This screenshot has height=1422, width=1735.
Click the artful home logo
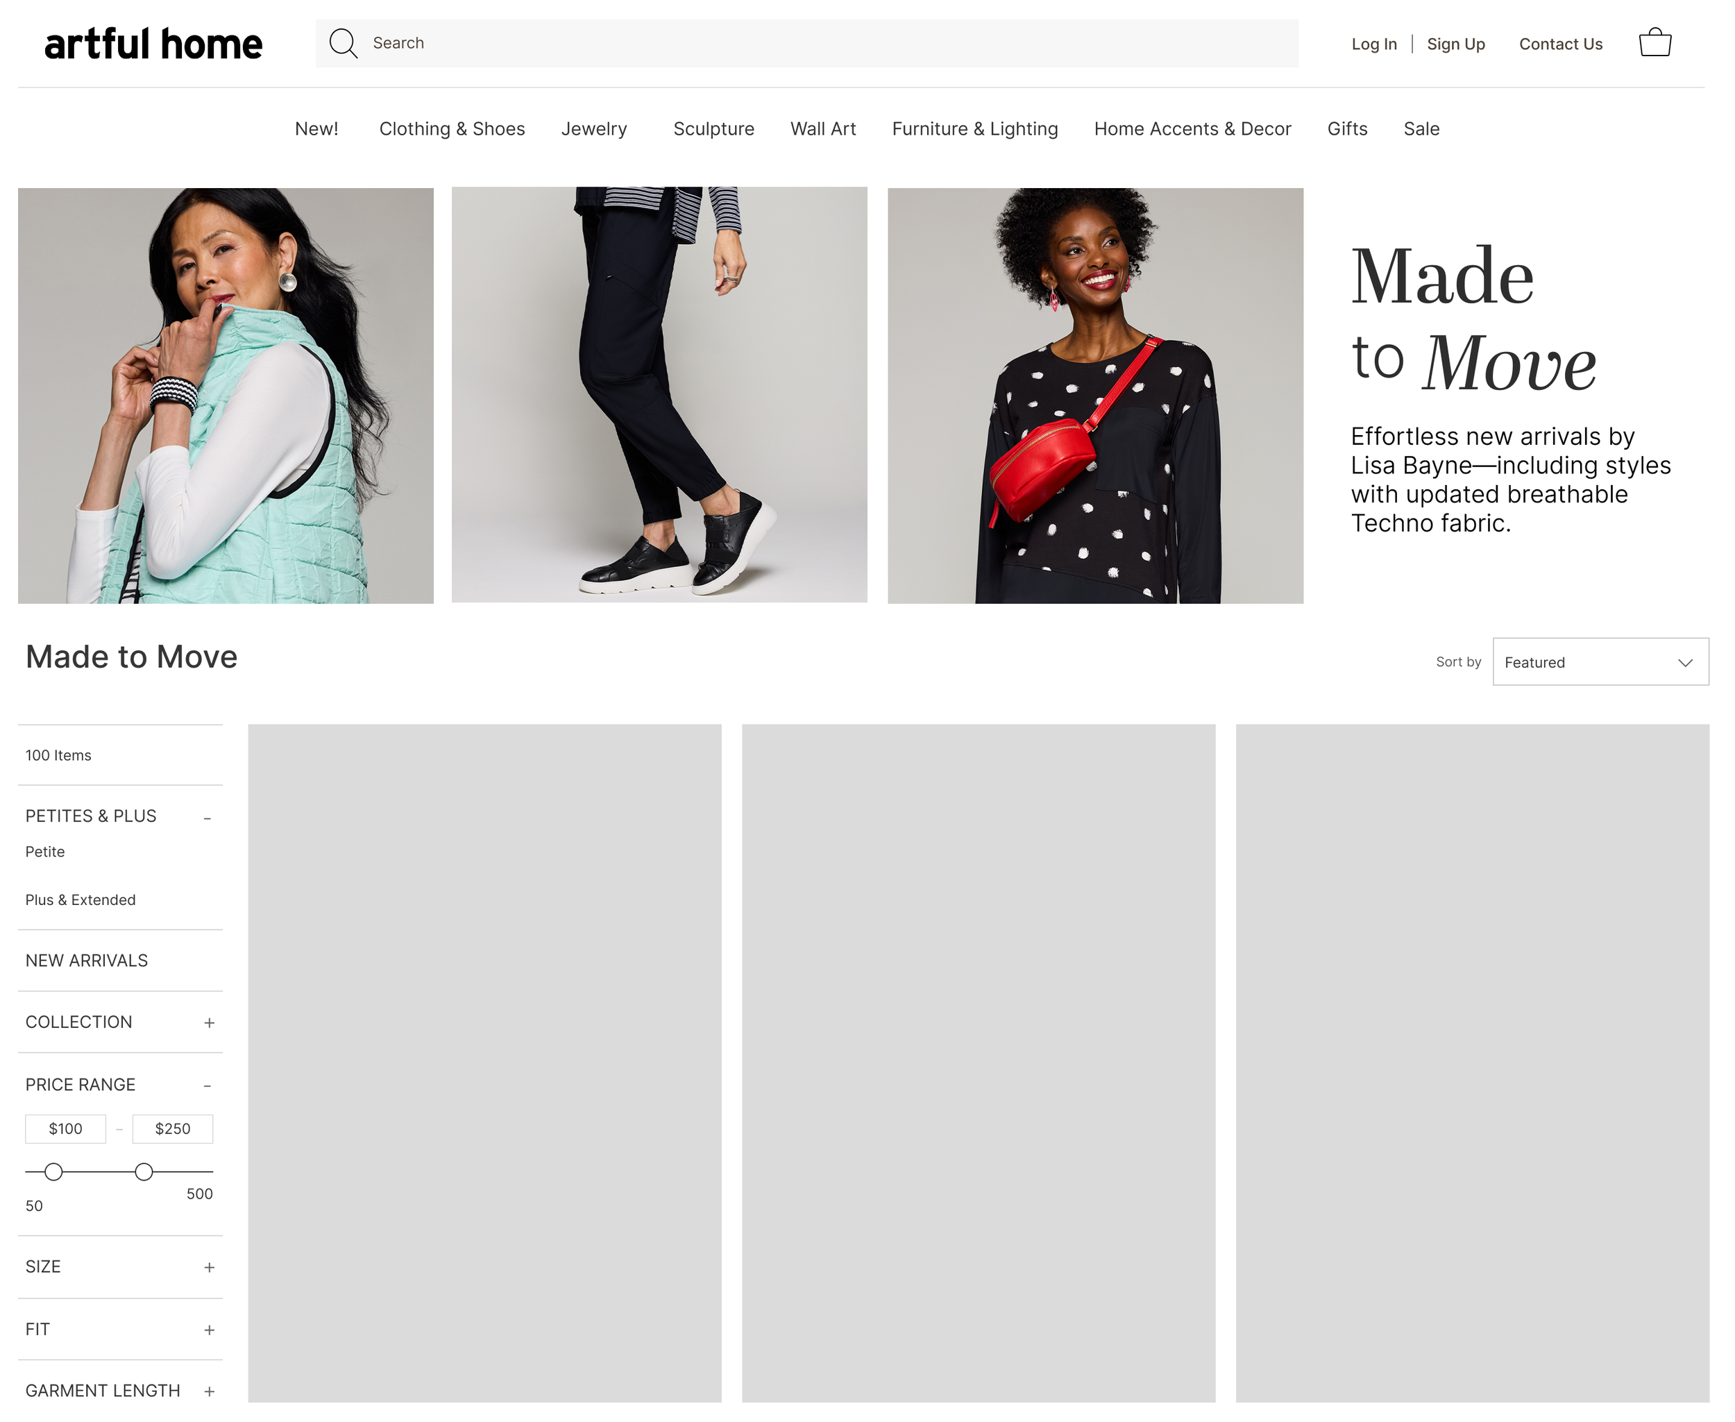point(153,44)
